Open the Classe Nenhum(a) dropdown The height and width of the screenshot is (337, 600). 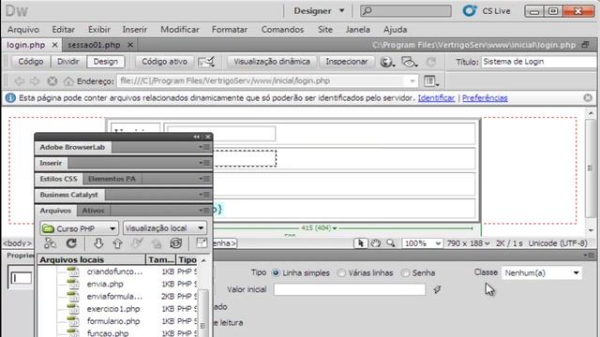pyautogui.click(x=542, y=272)
